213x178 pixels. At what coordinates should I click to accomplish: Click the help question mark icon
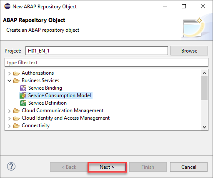[11, 167]
